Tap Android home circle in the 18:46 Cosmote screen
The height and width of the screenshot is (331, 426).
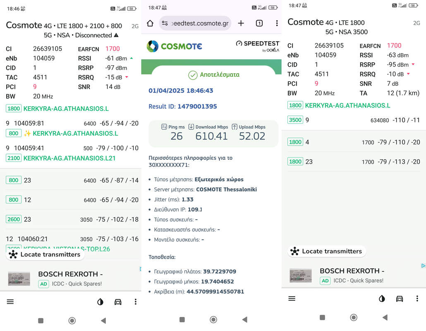pyautogui.click(x=72, y=321)
